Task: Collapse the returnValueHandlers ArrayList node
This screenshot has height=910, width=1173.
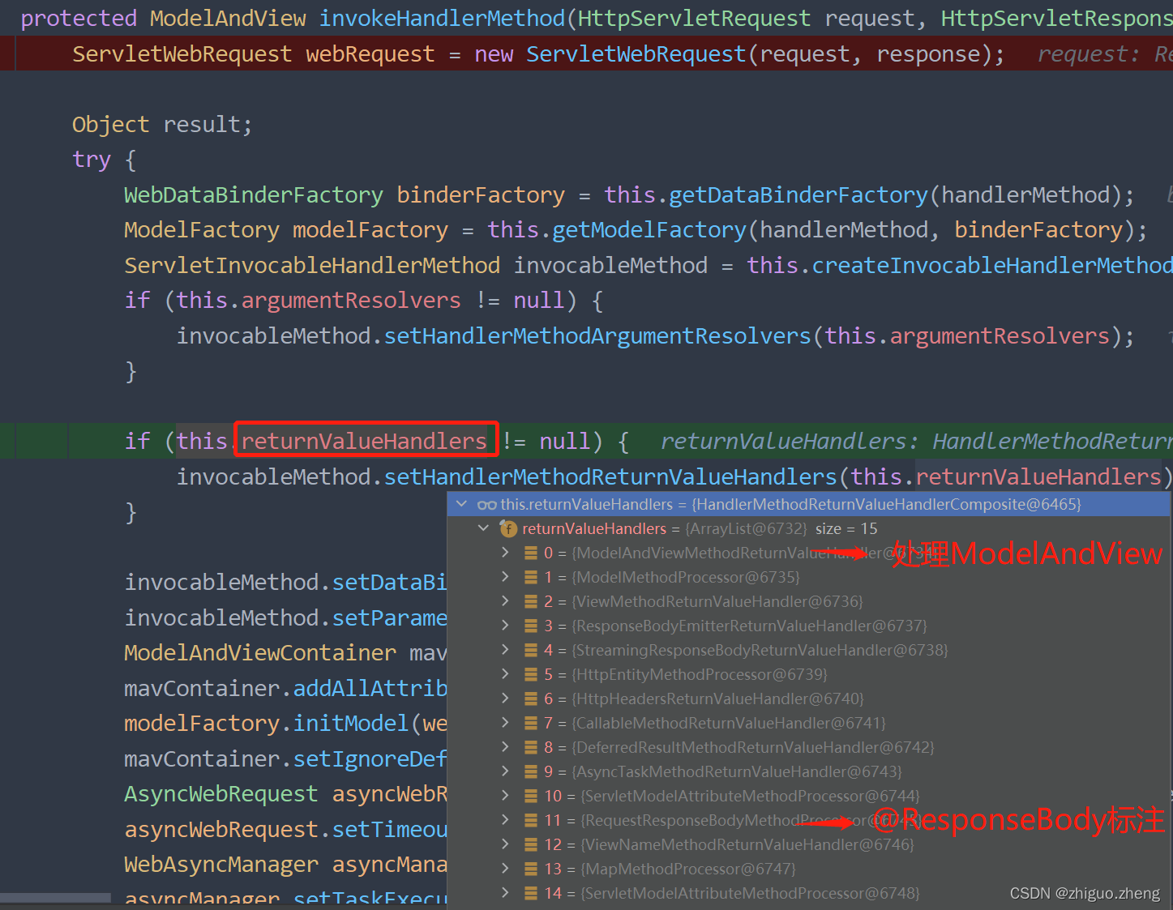Action: pos(484,528)
